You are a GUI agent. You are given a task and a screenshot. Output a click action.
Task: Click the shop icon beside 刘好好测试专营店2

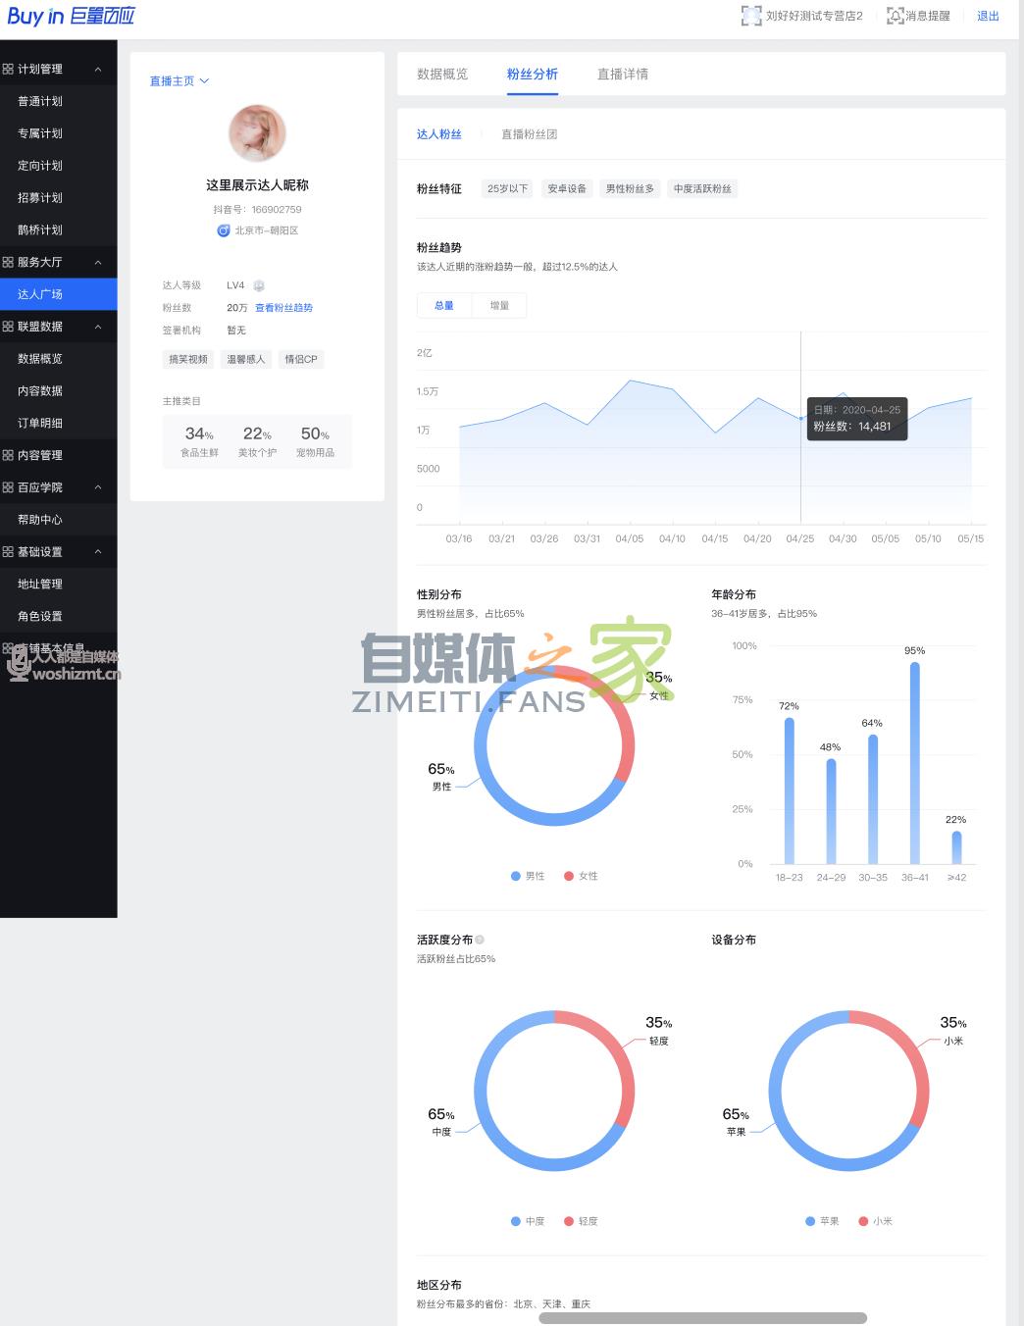pos(750,16)
